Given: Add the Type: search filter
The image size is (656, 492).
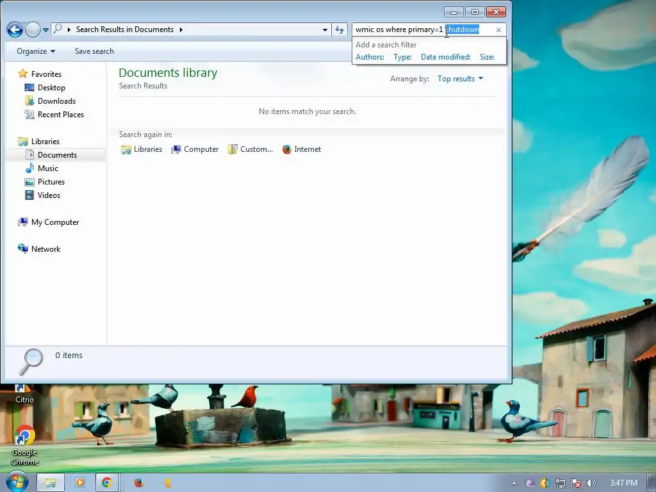Looking at the screenshot, I should [x=402, y=57].
